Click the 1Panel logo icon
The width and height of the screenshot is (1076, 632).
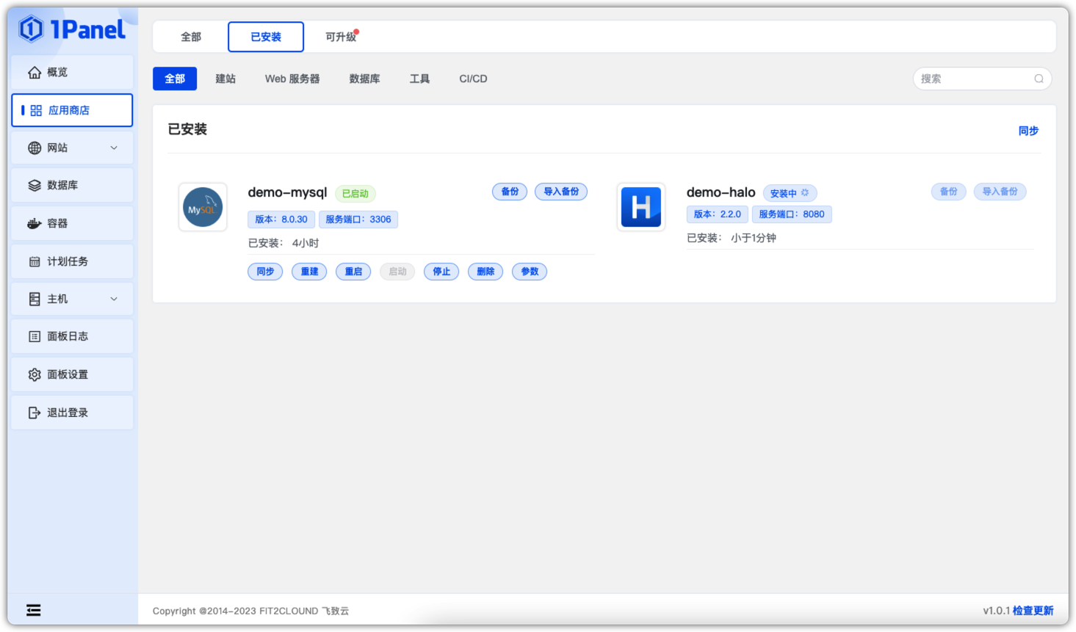(32, 29)
